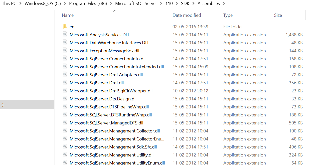Sort files by Date modified column
The height and width of the screenshot is (165, 330).
coord(187,15)
